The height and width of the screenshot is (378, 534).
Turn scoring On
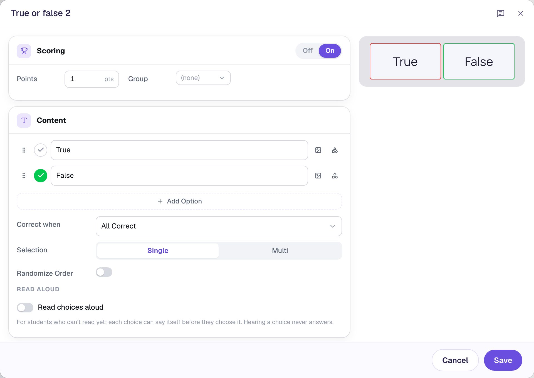pos(330,51)
